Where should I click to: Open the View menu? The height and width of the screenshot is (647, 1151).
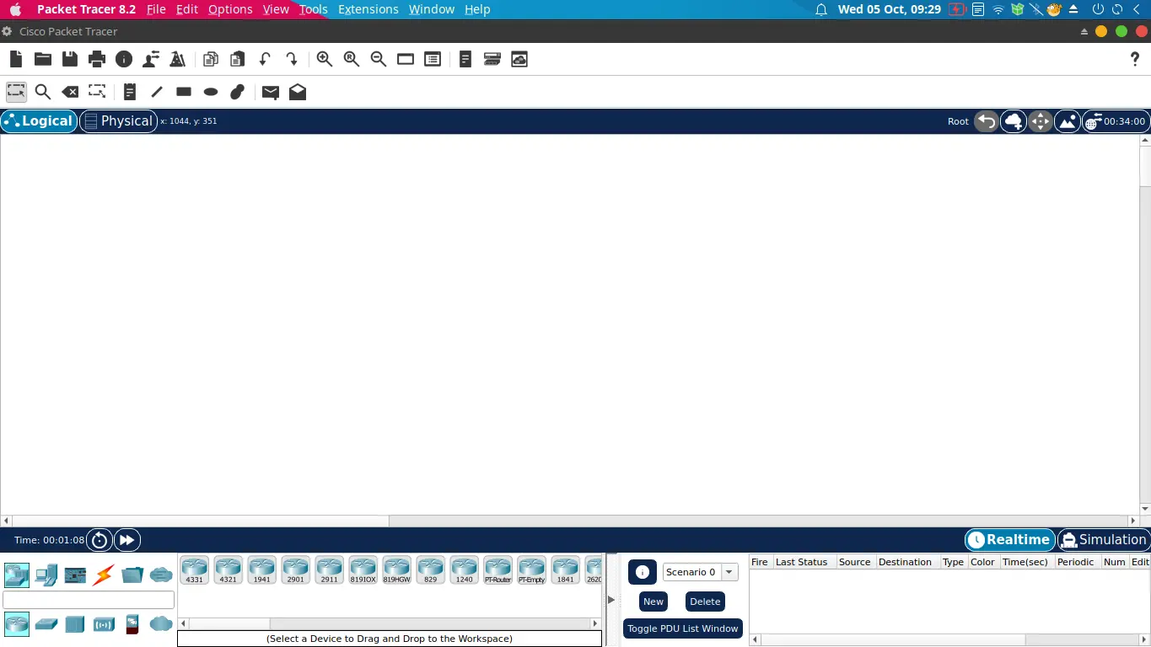click(x=276, y=9)
